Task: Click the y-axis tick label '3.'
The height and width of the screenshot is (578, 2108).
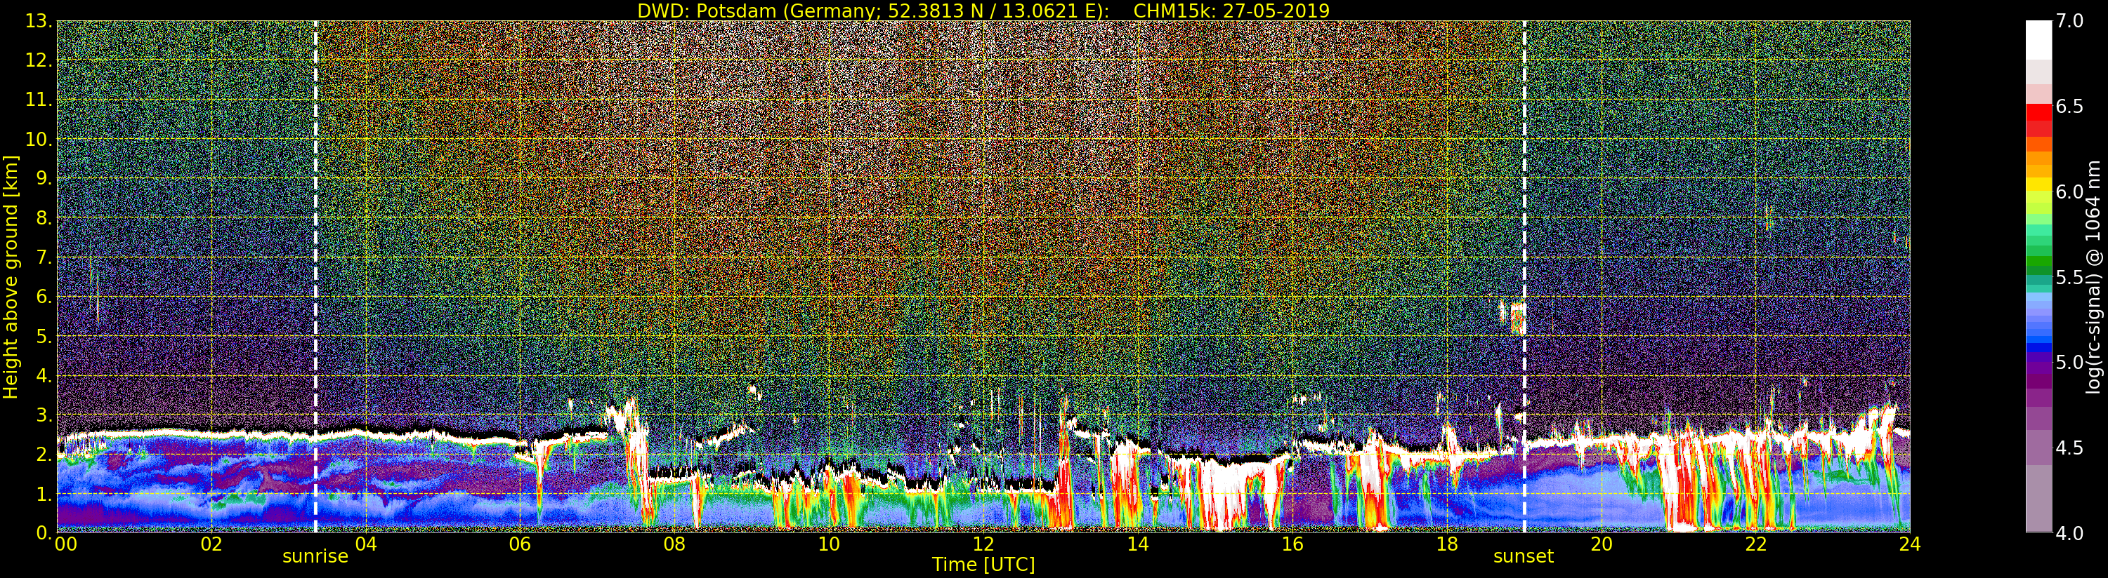Action: click(44, 415)
